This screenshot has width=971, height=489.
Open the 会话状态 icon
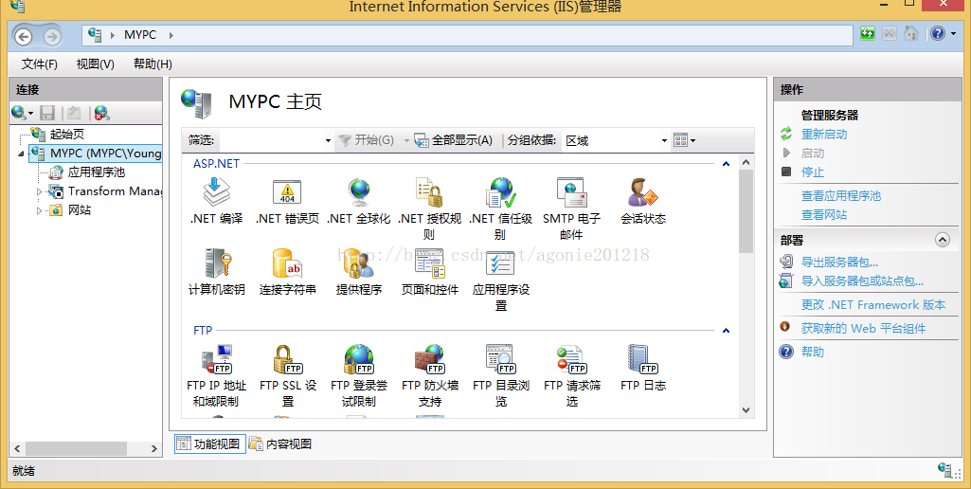coord(643,192)
